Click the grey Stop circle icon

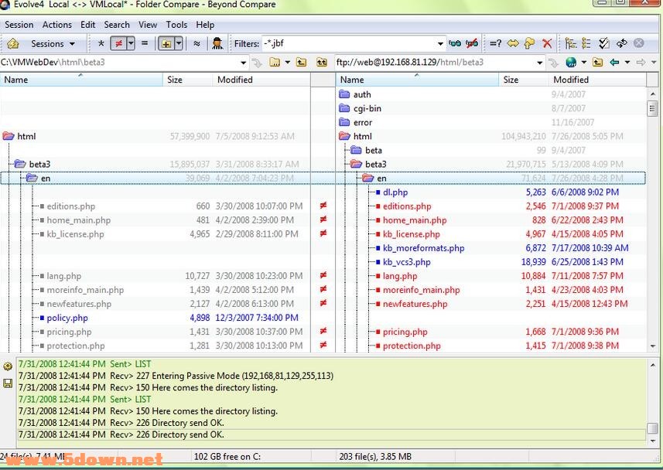639,43
